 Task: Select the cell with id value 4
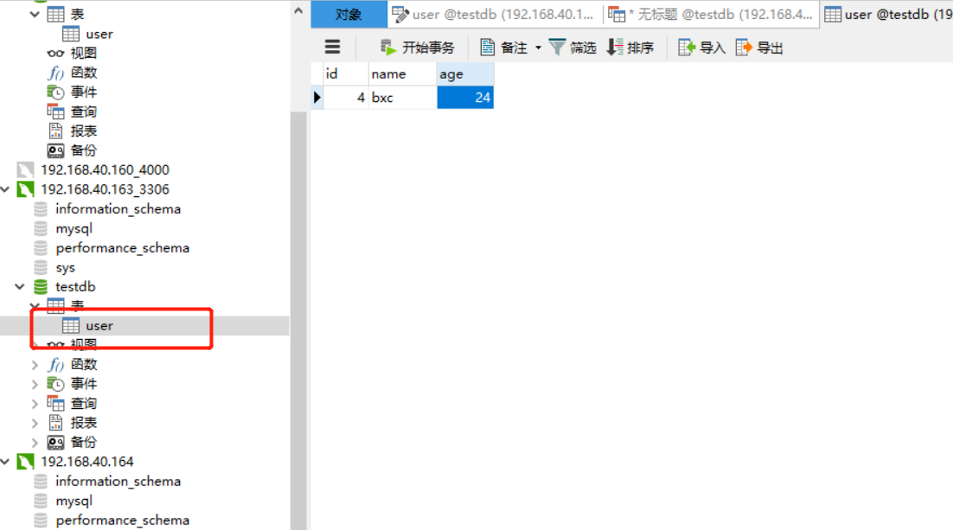pyautogui.click(x=346, y=97)
